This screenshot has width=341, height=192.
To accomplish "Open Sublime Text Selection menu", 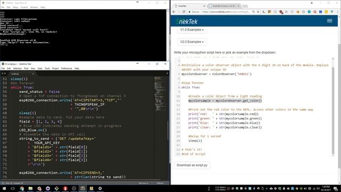I will point(18,68).
